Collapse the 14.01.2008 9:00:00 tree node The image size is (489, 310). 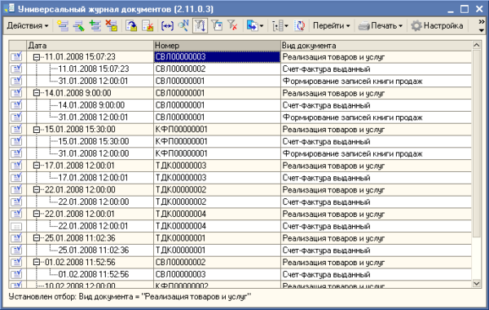coord(37,93)
